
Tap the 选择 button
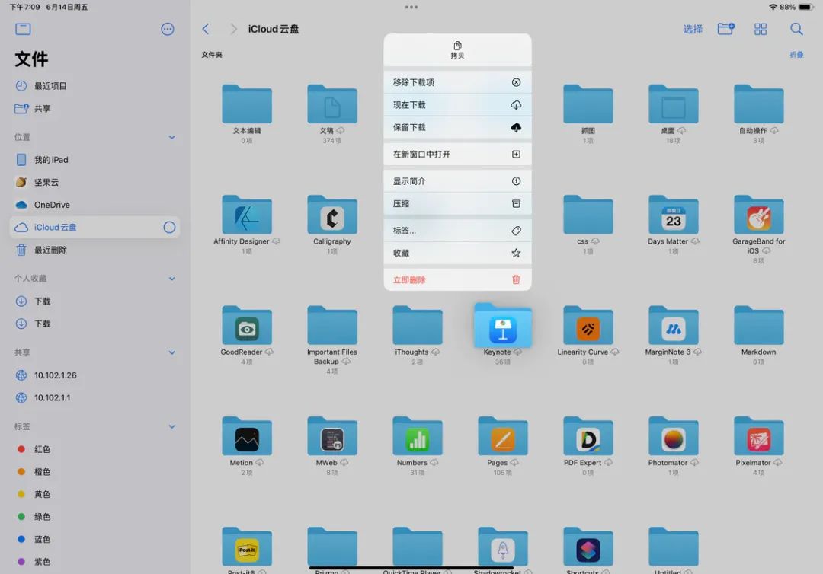coord(693,29)
